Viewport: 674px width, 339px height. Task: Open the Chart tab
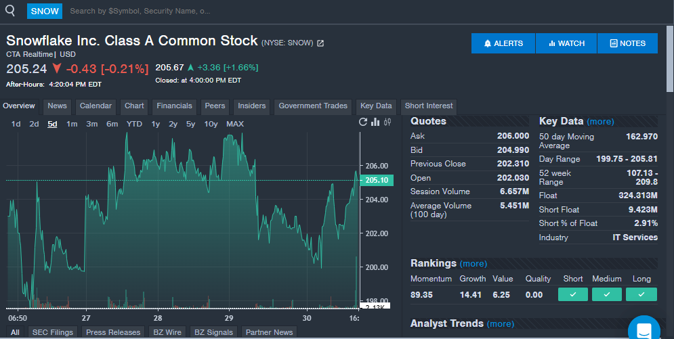tap(134, 106)
